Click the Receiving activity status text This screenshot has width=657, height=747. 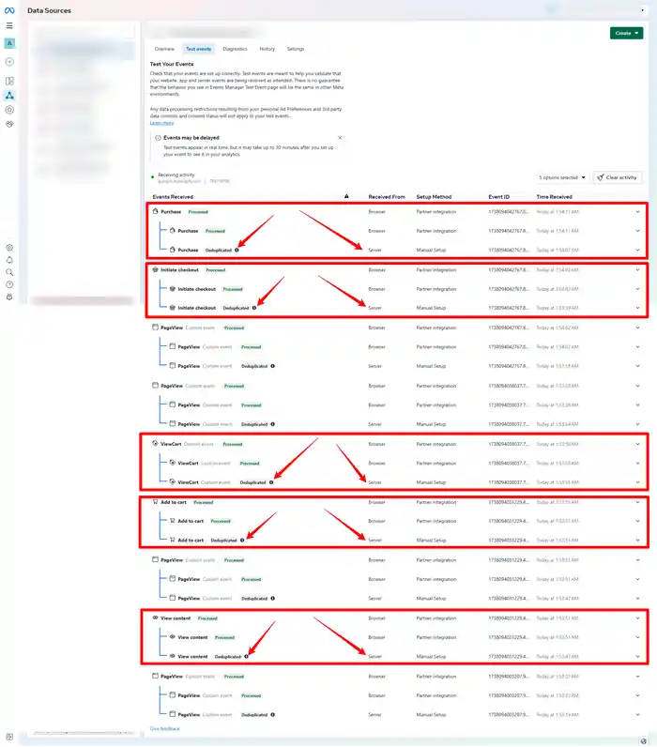[x=176, y=175]
